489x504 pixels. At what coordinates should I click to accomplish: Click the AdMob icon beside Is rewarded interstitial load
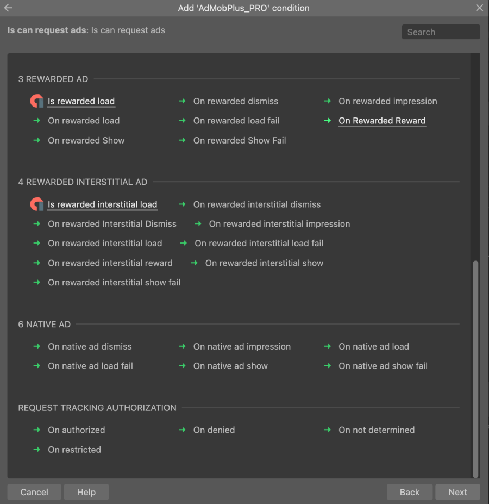tap(36, 204)
